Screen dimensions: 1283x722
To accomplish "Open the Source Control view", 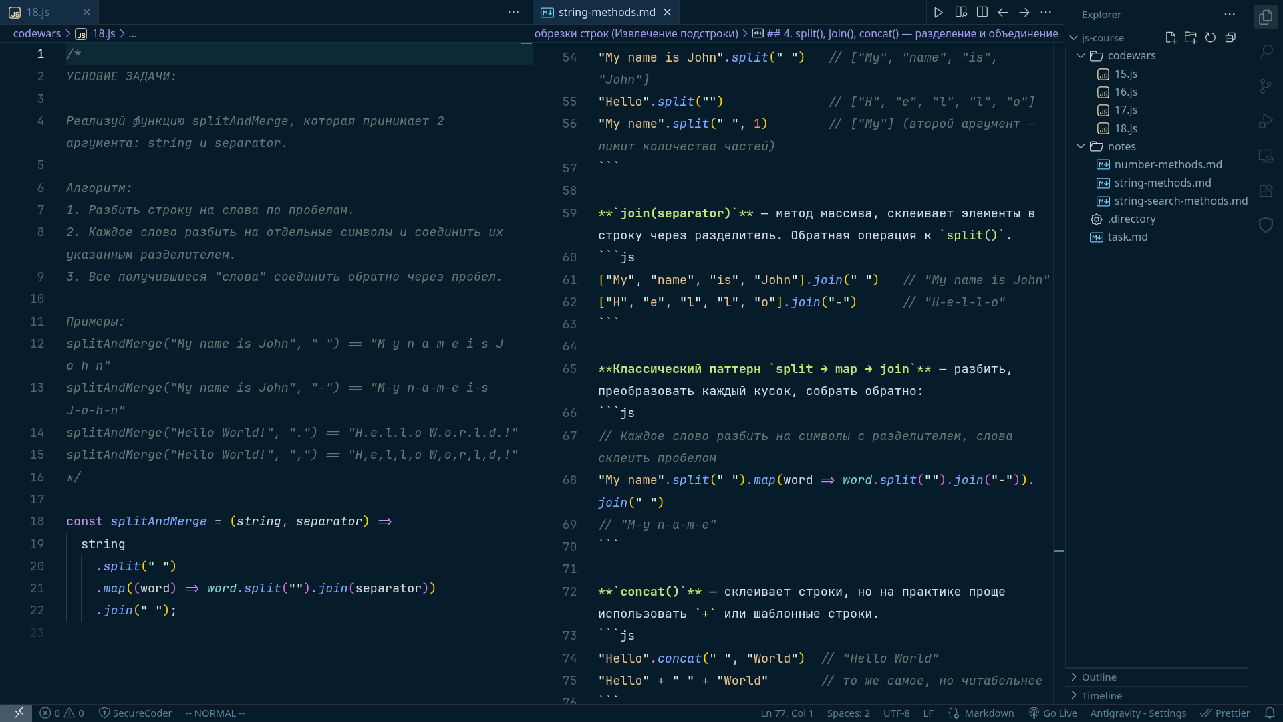I will point(1266,86).
